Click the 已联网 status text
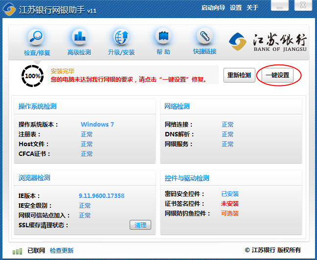Screen dimensions: 317x260 pyautogui.click(x=36, y=251)
